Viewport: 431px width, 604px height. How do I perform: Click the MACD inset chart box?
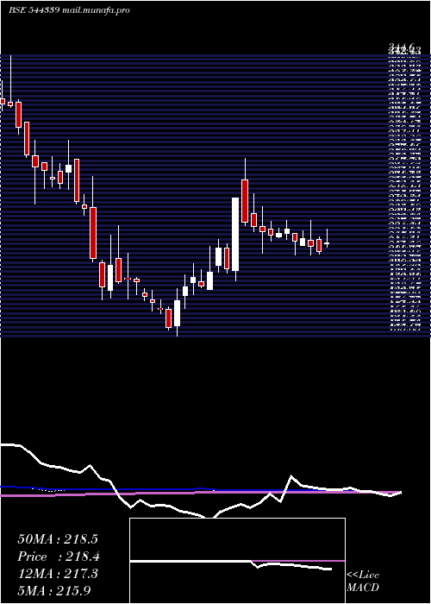(x=237, y=561)
